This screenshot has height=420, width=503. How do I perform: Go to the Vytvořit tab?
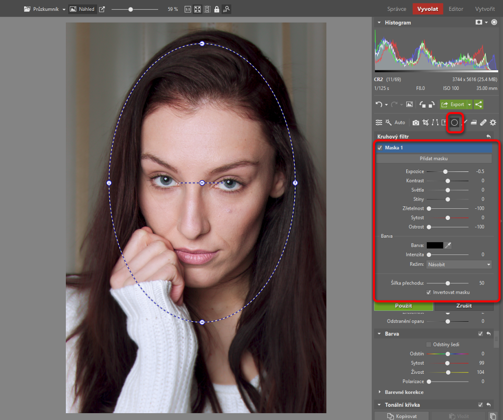click(x=485, y=9)
